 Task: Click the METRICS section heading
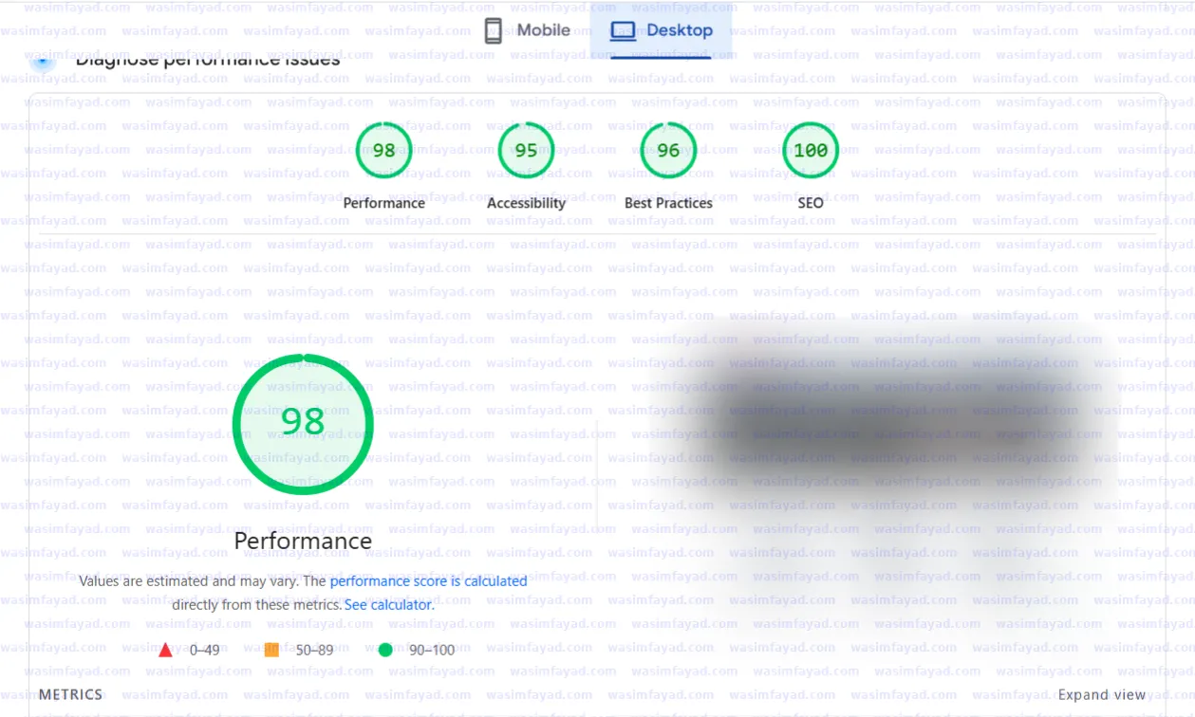tap(71, 694)
